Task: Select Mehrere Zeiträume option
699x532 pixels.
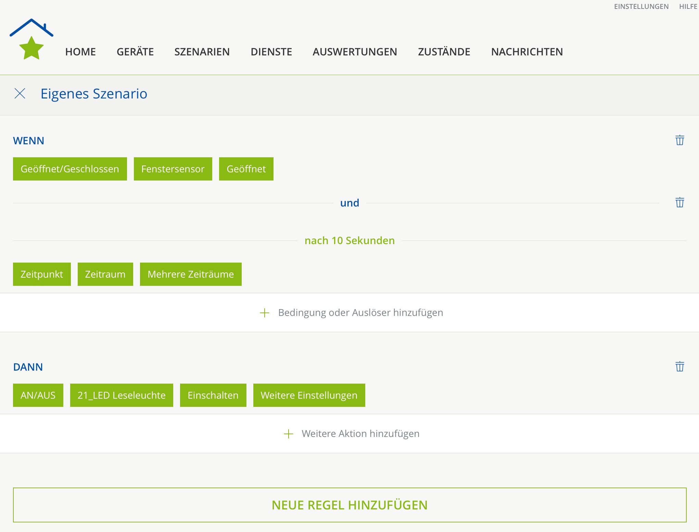Action: [x=191, y=274]
